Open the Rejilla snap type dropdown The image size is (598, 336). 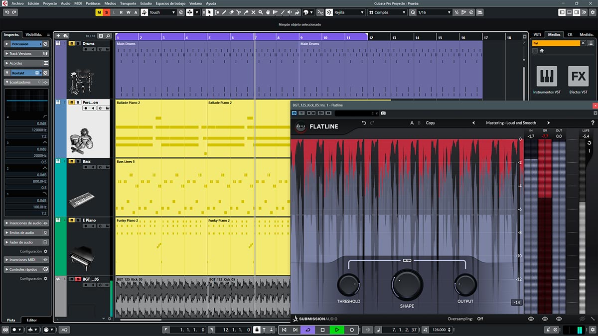[x=348, y=12]
